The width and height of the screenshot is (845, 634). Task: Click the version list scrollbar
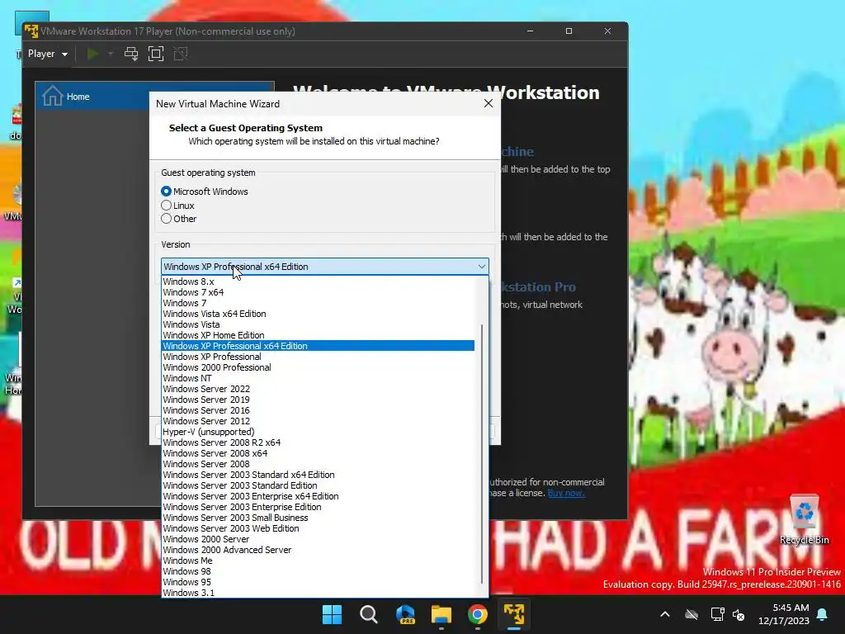tap(482, 454)
